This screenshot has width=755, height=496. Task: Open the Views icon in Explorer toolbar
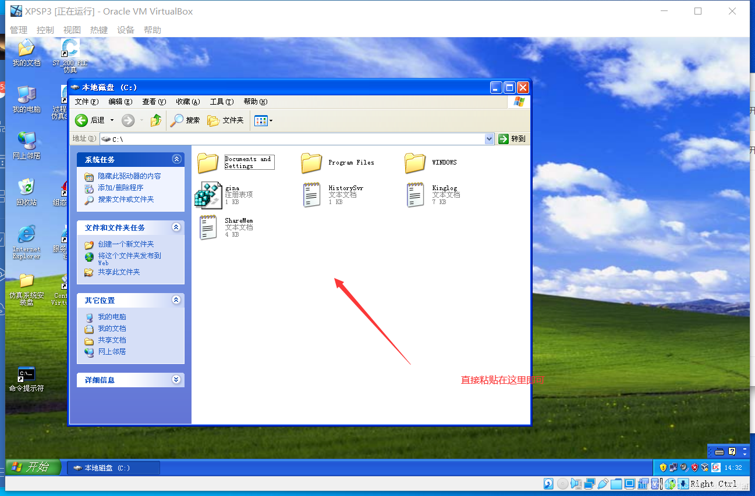261,120
